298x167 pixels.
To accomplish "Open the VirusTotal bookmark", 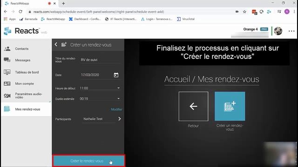I will click(x=186, y=19).
